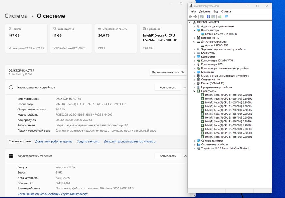
Task: Click the Системные устройства category icon
Action: (199, 144)
